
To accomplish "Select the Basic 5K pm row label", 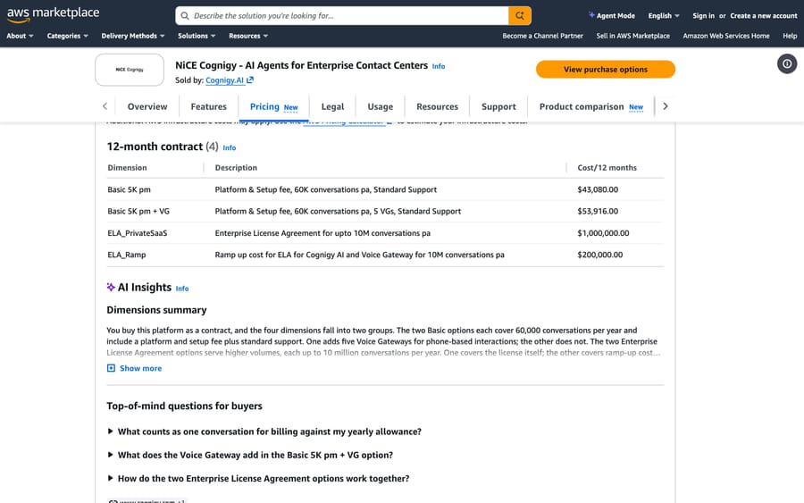I will pos(130,189).
